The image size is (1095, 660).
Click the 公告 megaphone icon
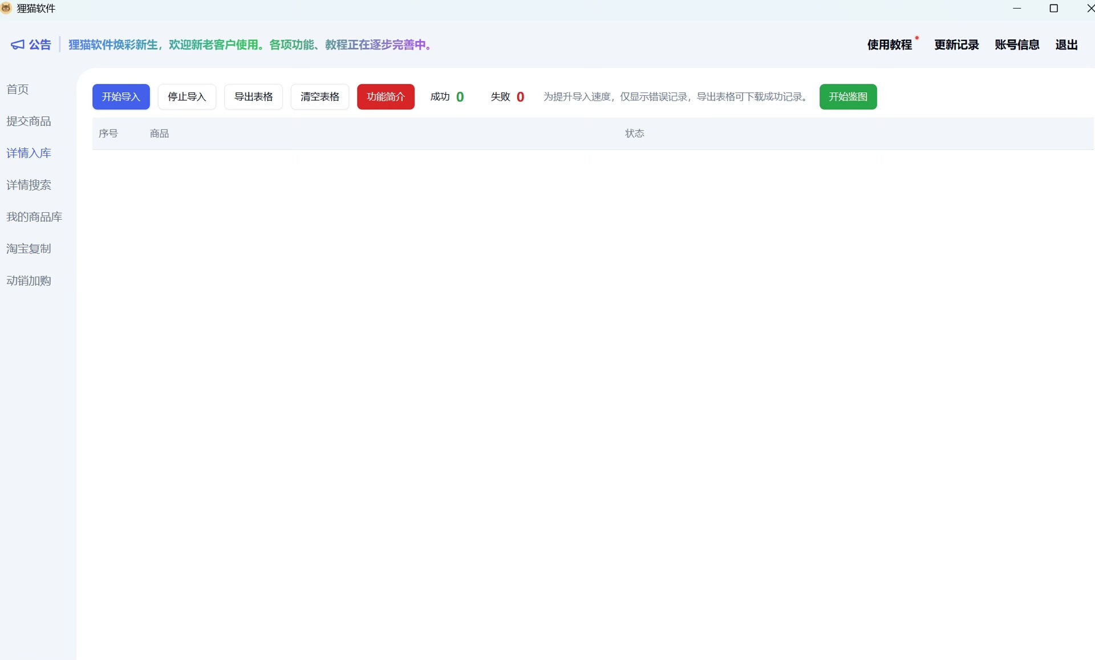click(x=18, y=44)
